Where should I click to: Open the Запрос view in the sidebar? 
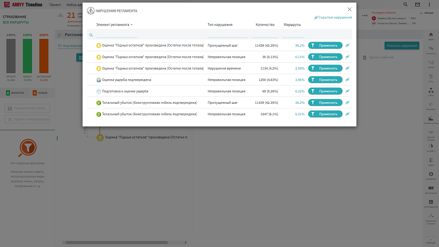pos(431,64)
